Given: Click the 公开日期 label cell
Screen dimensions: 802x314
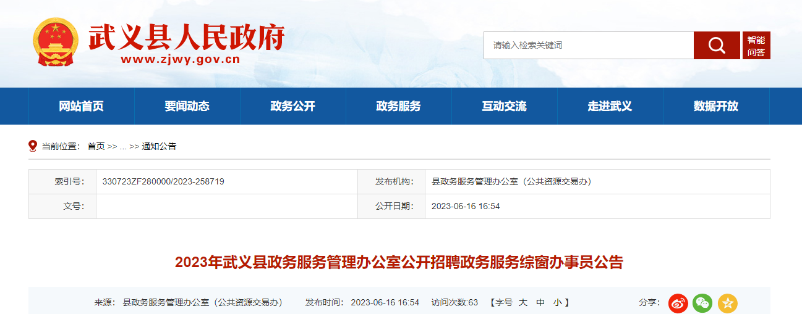Looking at the screenshot, I should coord(391,206).
